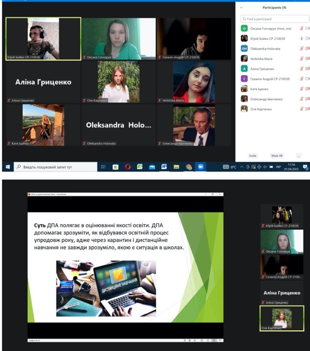Open Task View on the taskbar

point(103,167)
